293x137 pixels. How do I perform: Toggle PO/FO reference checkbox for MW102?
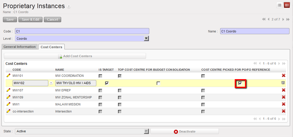tap(240, 84)
